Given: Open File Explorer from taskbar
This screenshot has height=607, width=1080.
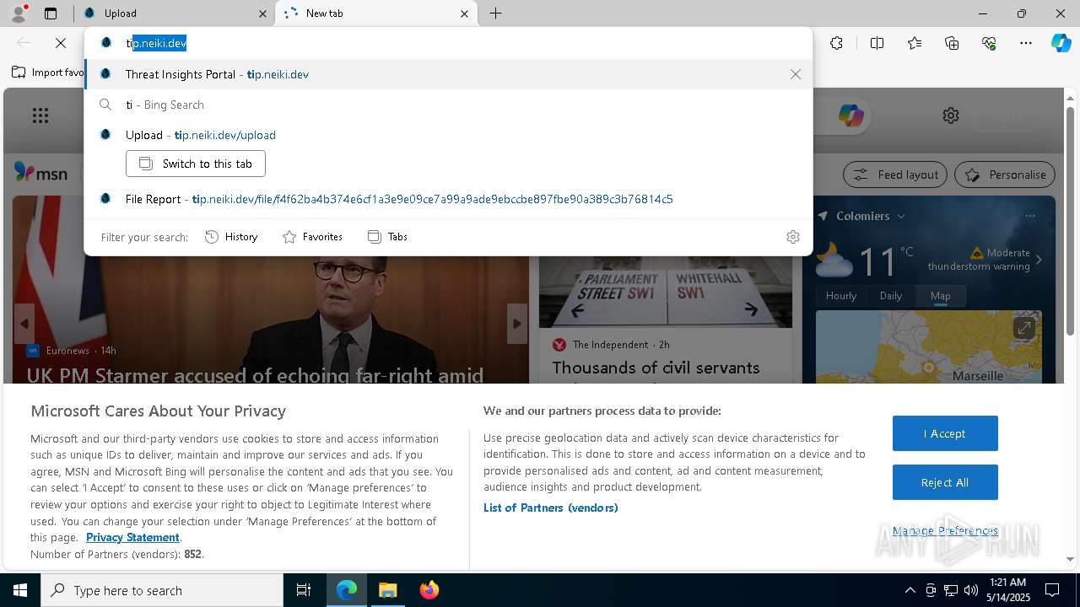Looking at the screenshot, I should coord(387,590).
